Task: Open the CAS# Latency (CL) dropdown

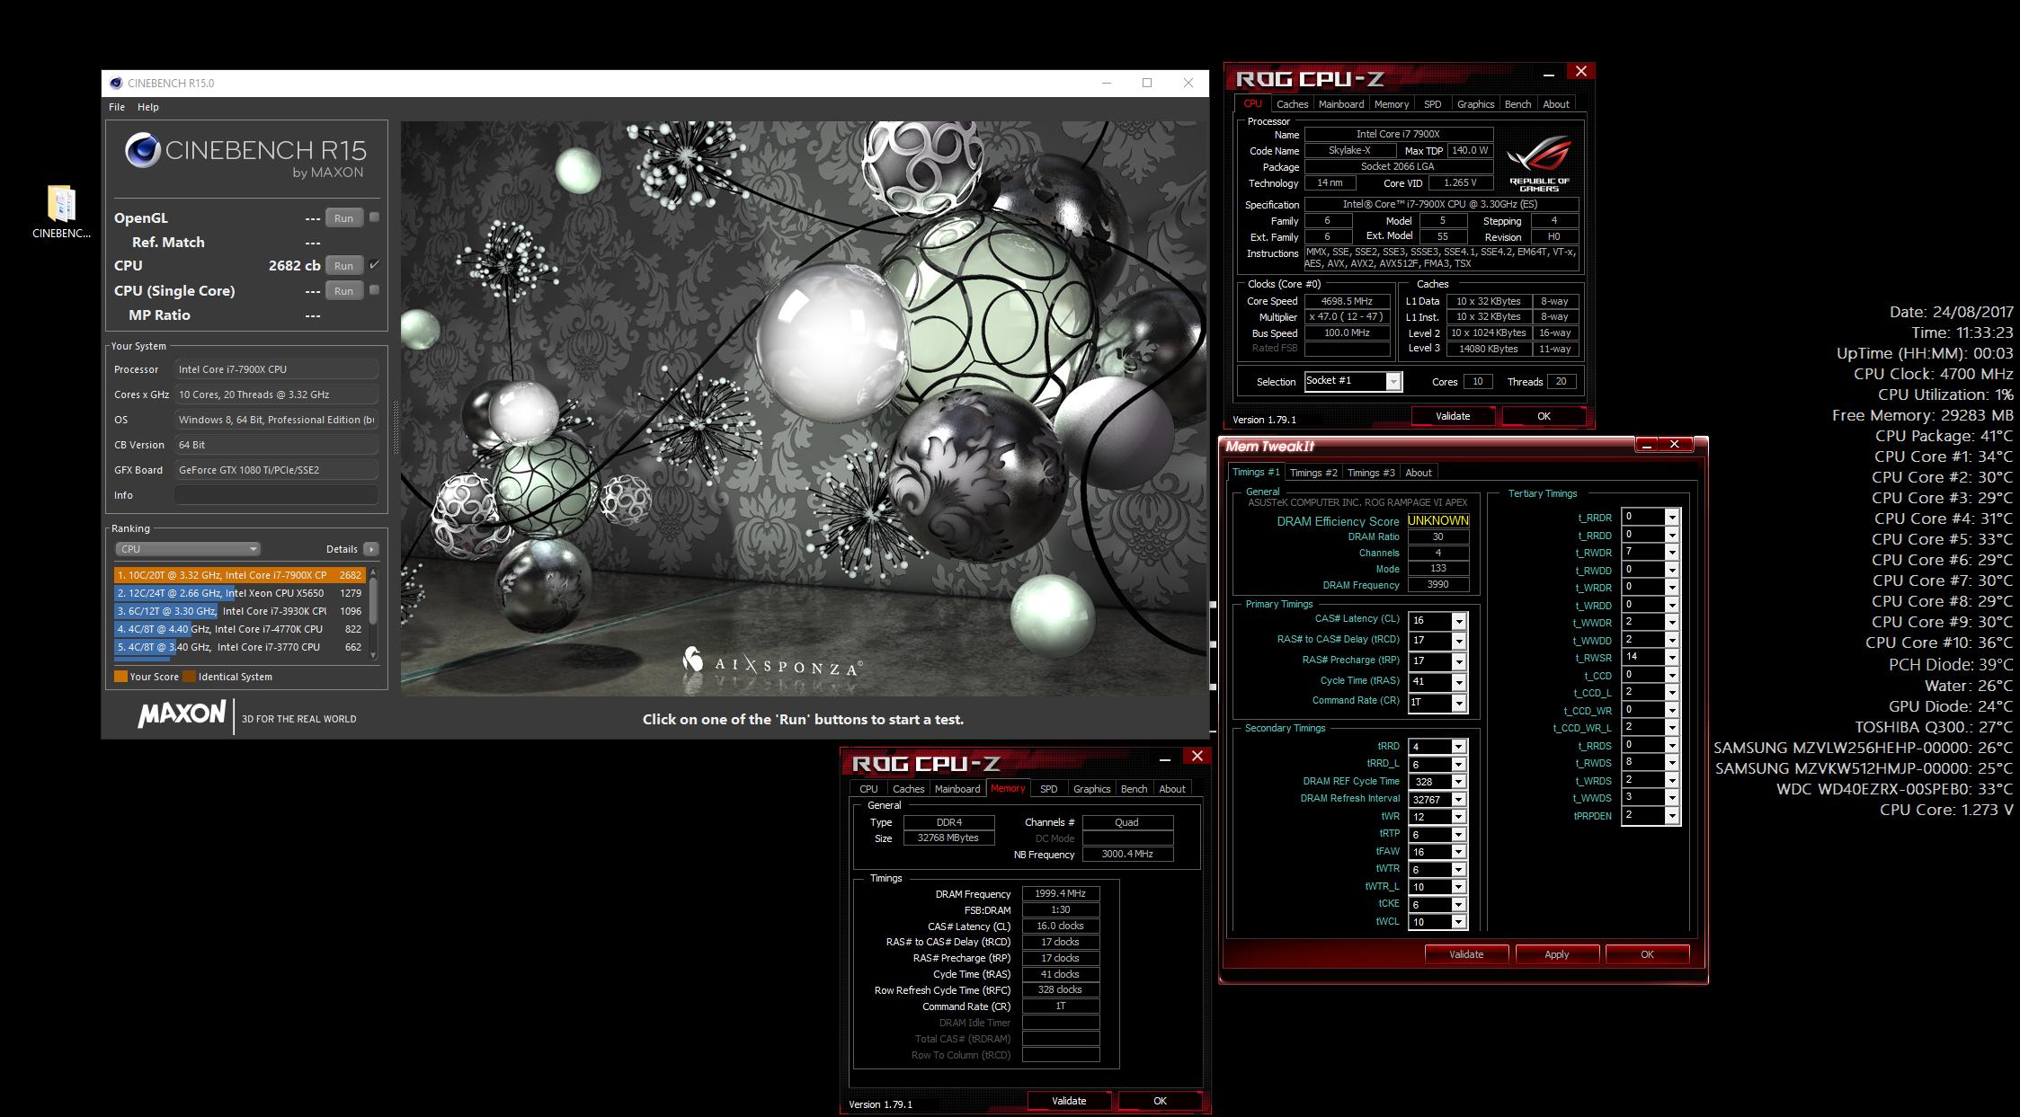Action: pyautogui.click(x=1459, y=621)
